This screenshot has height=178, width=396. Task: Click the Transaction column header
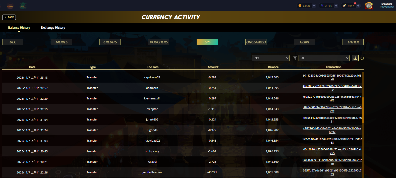click(333, 67)
